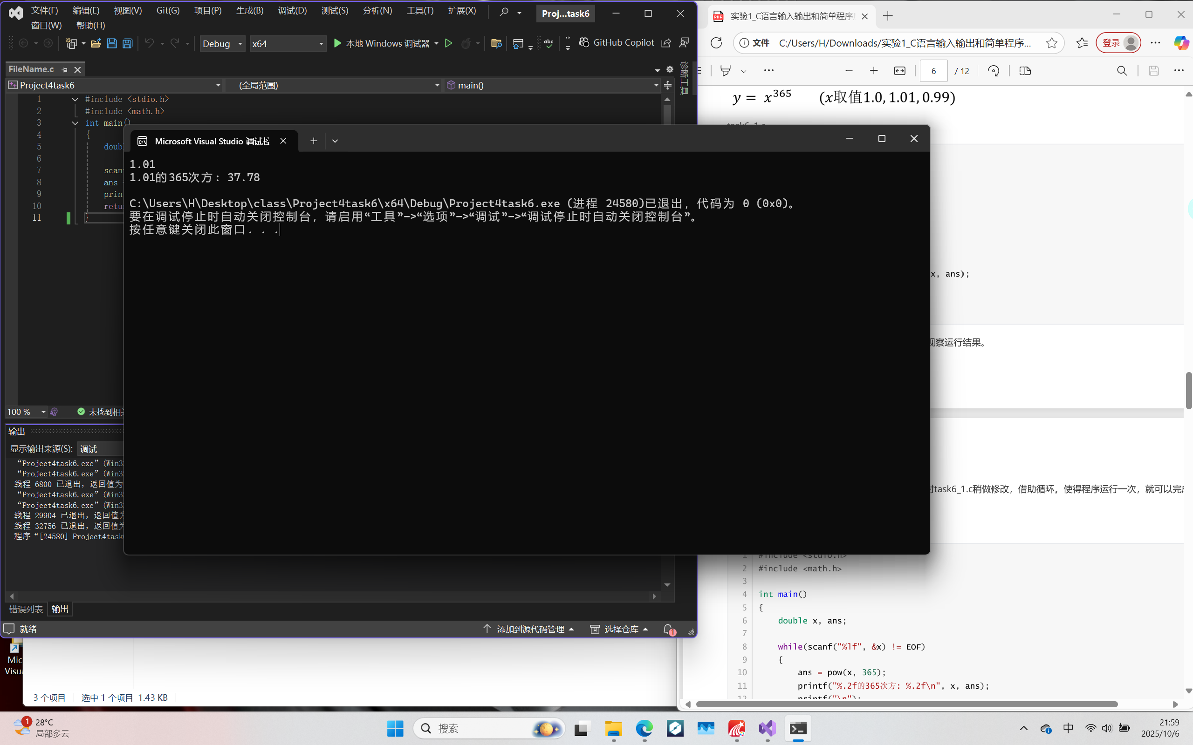Click the Open File folder icon
1193x745 pixels.
tap(96, 43)
